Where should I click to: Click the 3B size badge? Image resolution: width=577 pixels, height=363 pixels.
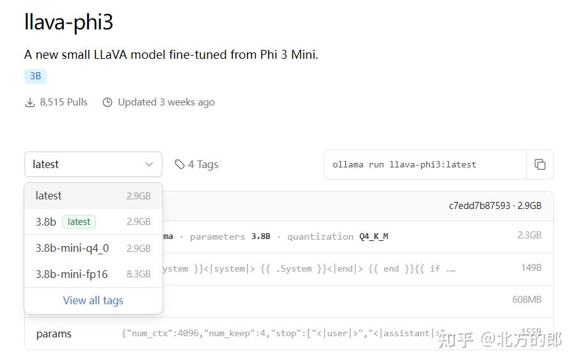(35, 76)
